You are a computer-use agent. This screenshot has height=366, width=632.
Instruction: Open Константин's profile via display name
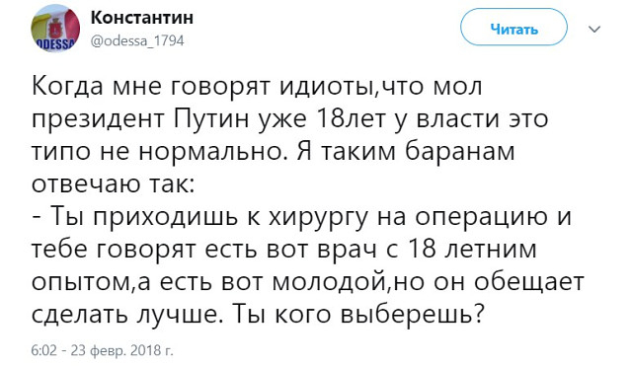point(142,18)
